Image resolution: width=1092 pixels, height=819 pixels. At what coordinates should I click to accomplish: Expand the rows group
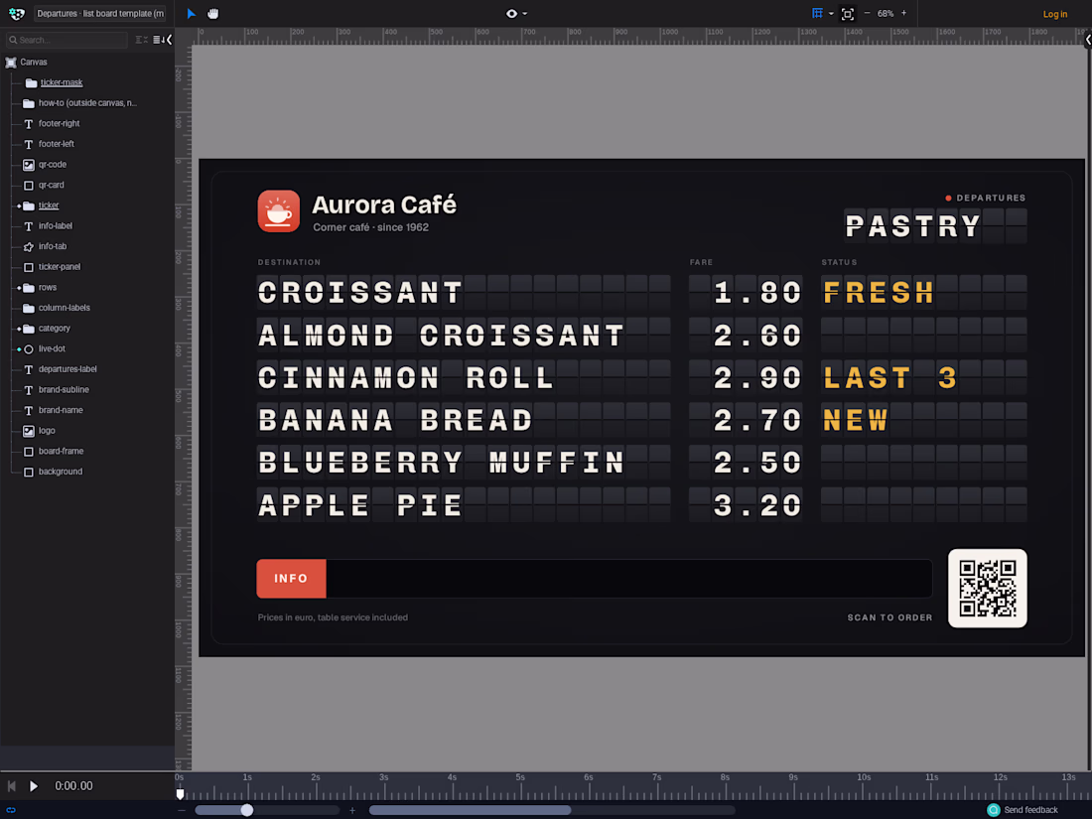click(x=19, y=288)
